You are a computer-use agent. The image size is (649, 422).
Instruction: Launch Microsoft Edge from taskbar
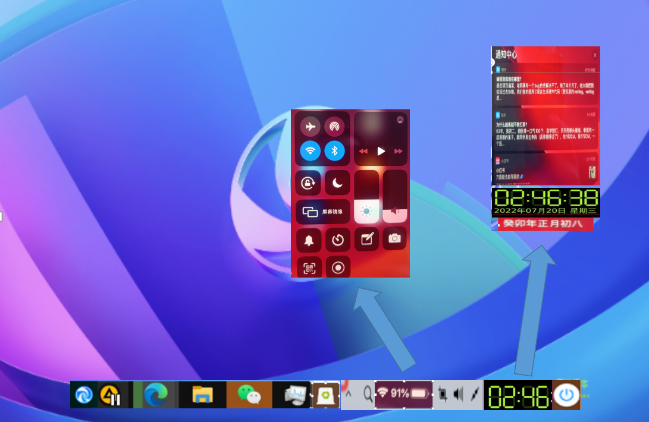(156, 395)
